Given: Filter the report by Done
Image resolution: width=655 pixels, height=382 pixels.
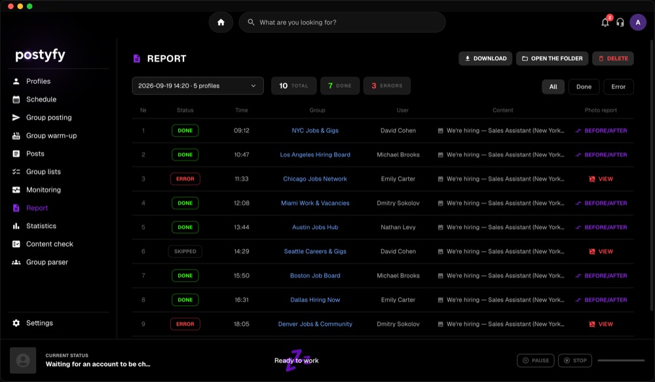Looking at the screenshot, I should (584, 86).
